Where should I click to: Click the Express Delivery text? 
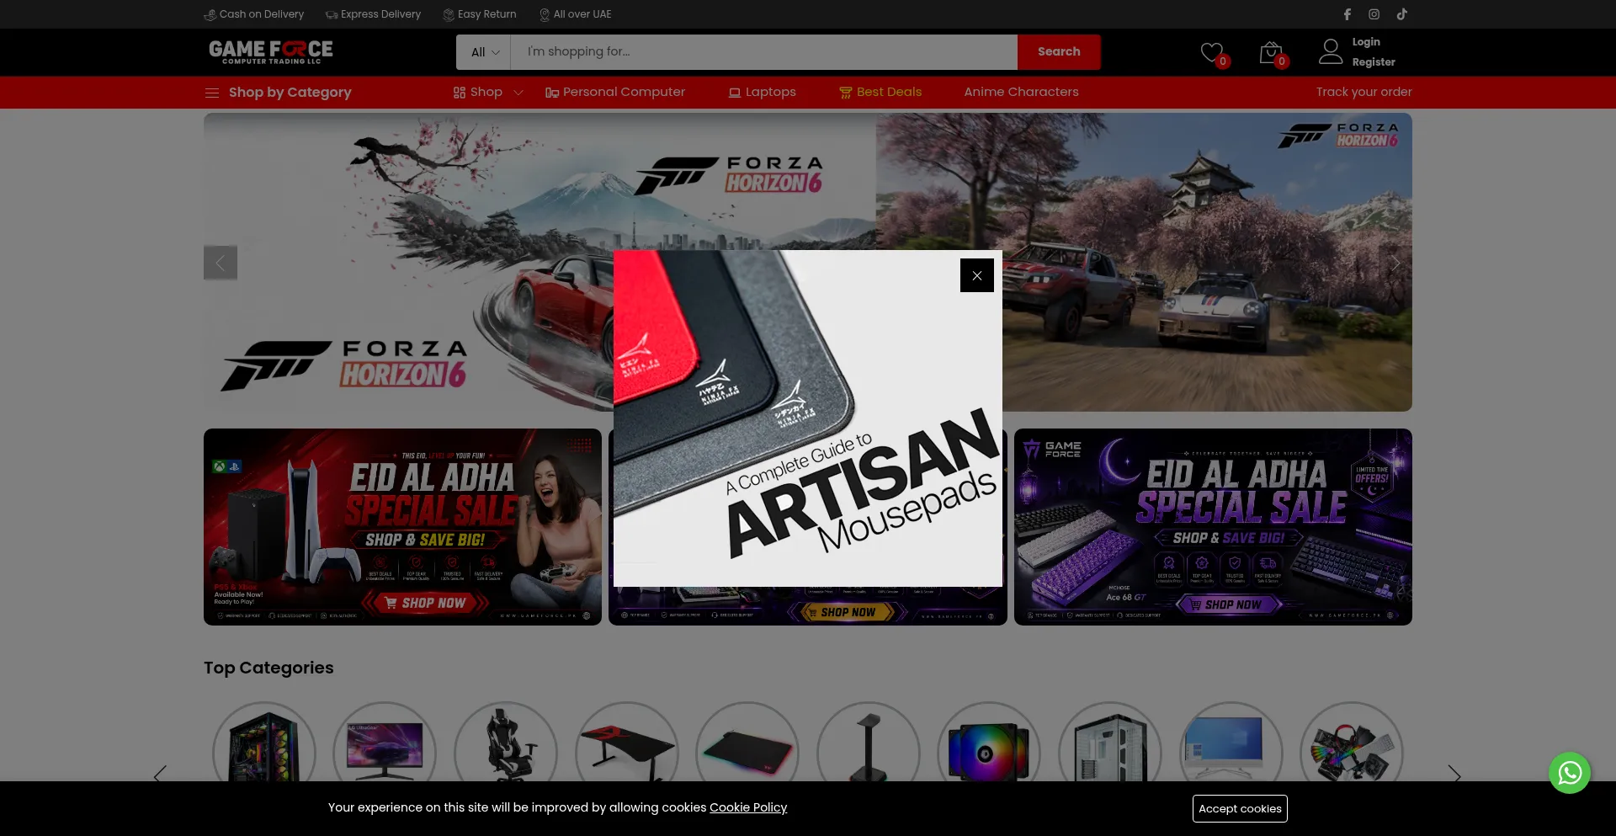(380, 14)
